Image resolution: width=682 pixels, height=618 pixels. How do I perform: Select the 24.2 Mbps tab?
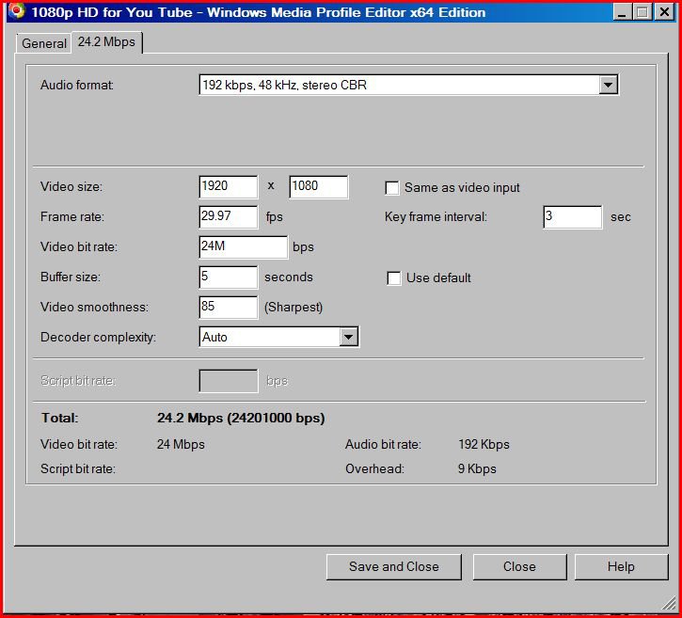pyautogui.click(x=105, y=42)
